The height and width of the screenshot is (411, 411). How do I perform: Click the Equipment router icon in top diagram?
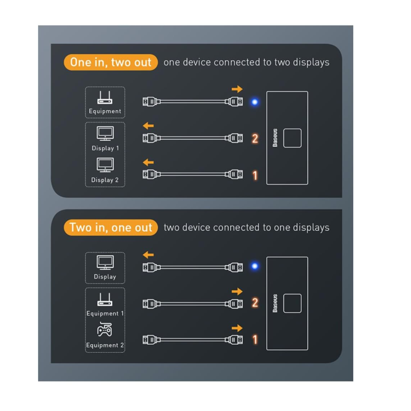coord(105,98)
